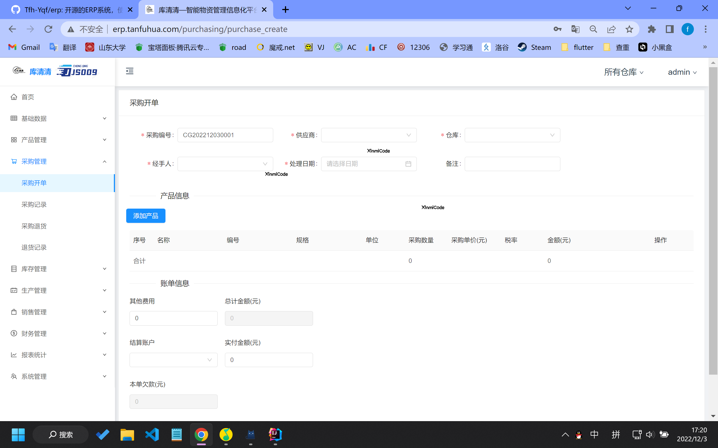Switch to the 采购记录 menu item
The image size is (718, 448).
click(x=34, y=204)
